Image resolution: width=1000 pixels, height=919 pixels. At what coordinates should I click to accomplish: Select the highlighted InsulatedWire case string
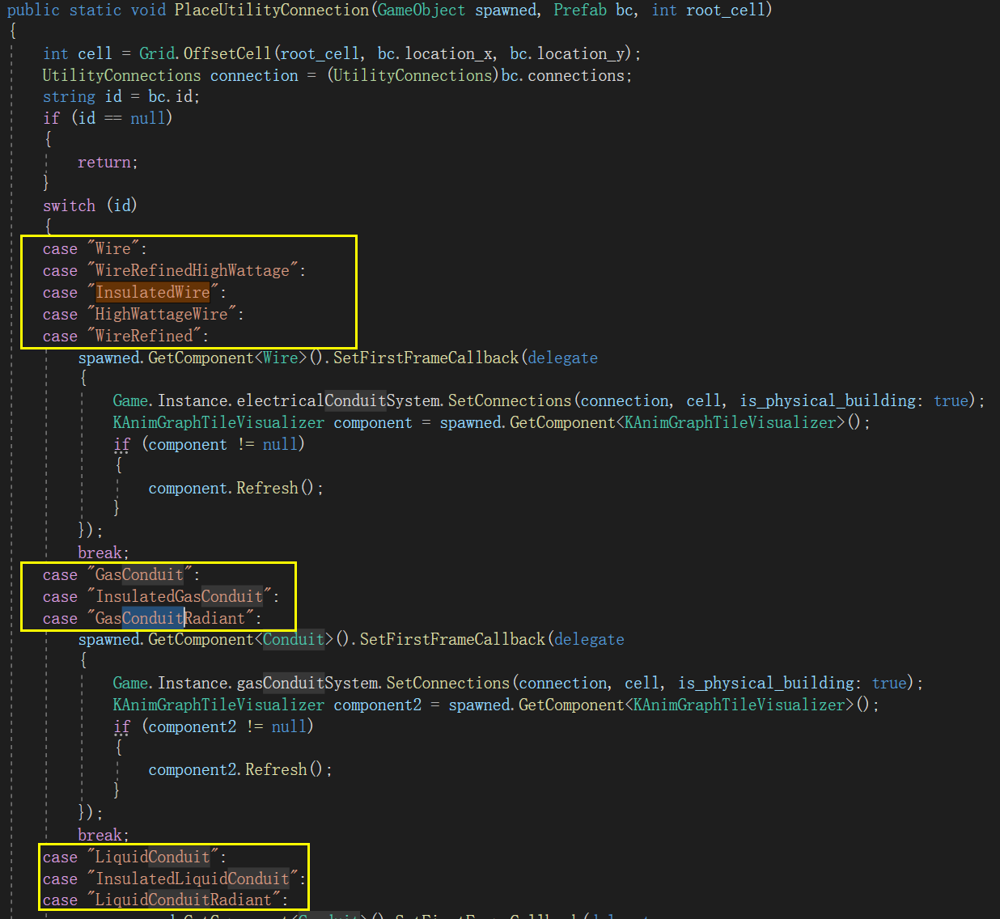(x=153, y=293)
